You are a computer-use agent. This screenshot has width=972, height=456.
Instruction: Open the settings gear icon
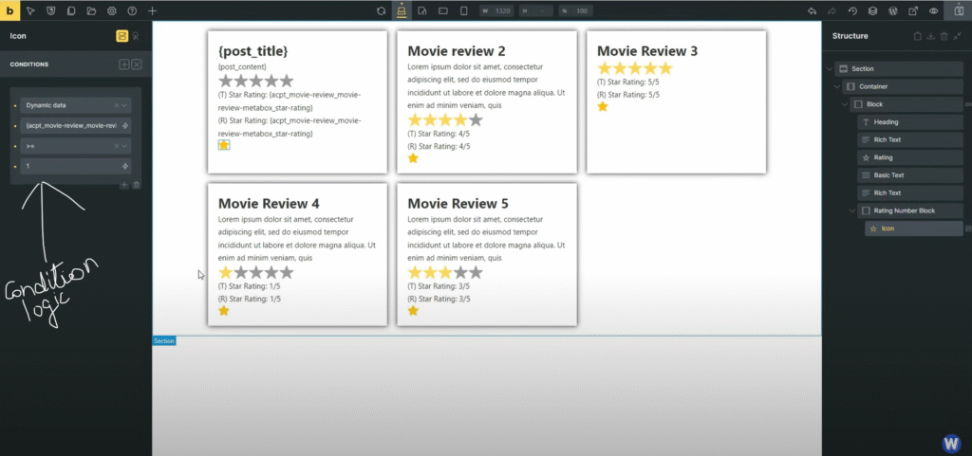112,10
